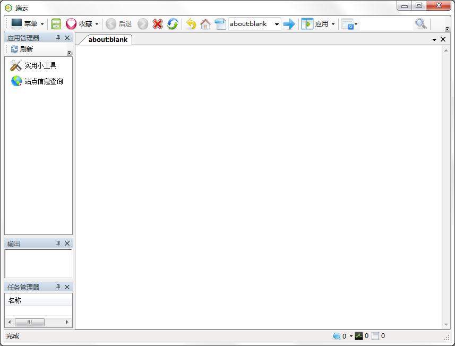Click the green refresh page icon in toolbar
Viewport: 455px width, 346px height.
point(173,24)
